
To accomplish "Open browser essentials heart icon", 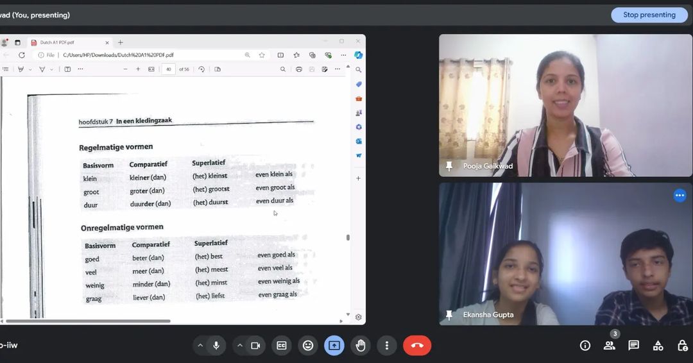I will click(328, 55).
